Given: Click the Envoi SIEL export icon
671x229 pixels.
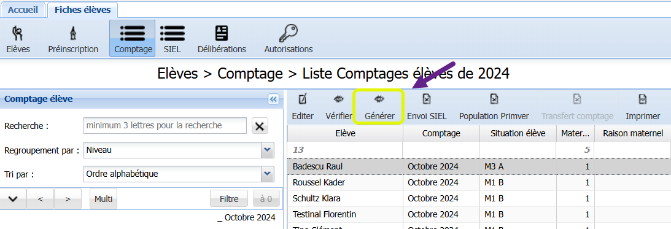Looking at the screenshot, I should coord(427,99).
